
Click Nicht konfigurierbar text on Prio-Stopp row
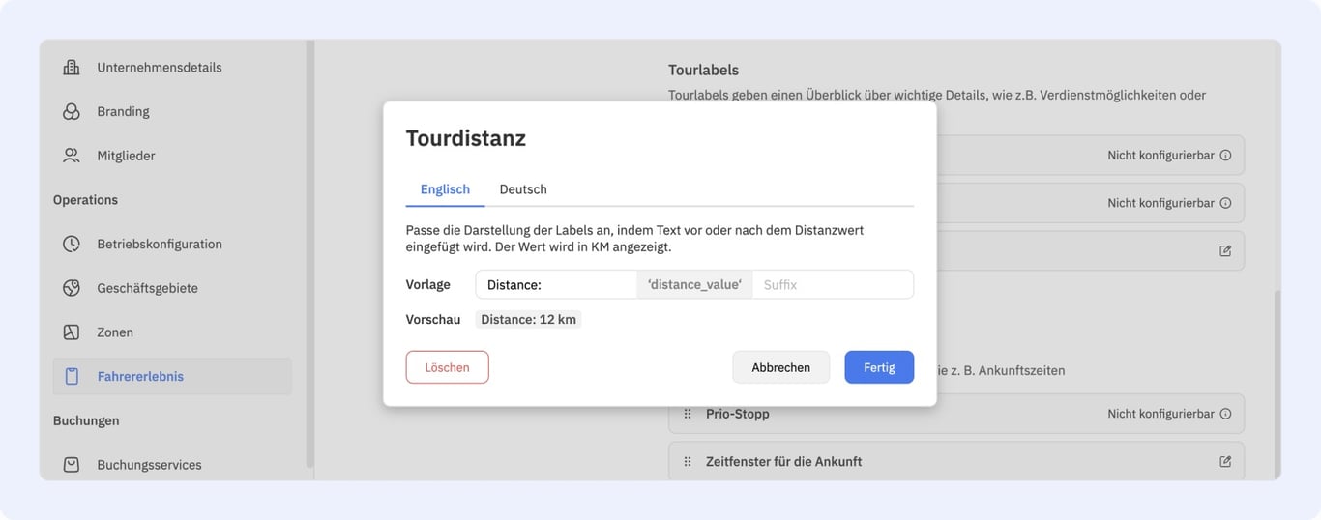pos(1160,414)
